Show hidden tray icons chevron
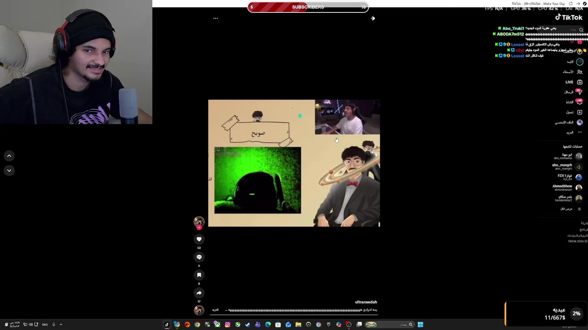The image size is (588, 330). [61, 324]
